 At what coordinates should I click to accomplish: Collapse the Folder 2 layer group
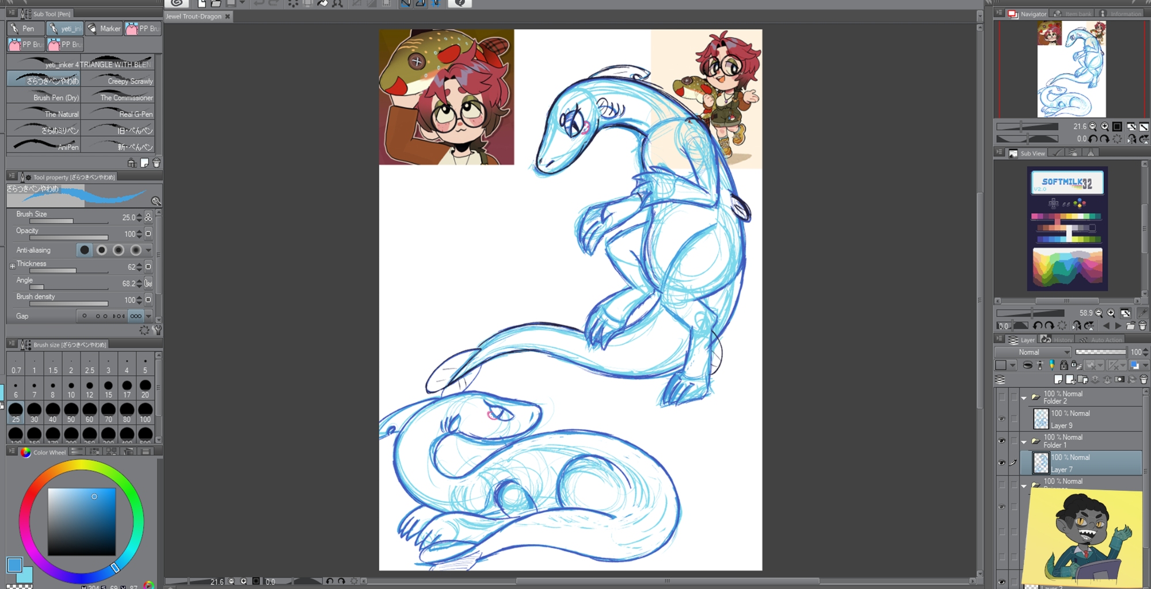1024,398
